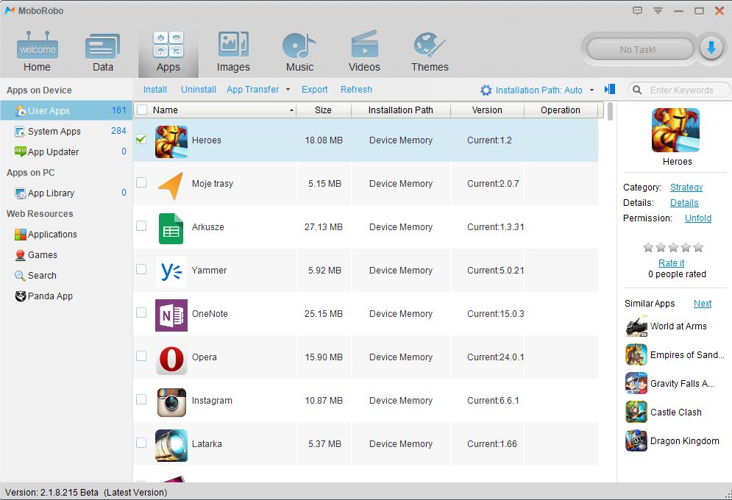Click the Install toolbar link
The width and height of the screenshot is (732, 500).
(x=155, y=90)
